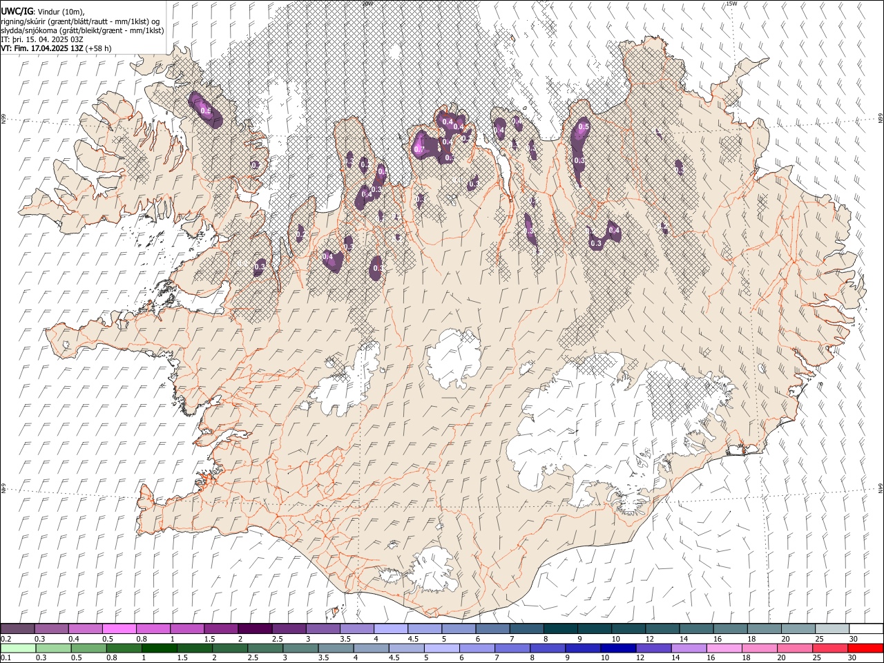Click the '0.1' legend value in lower row

tap(6, 658)
